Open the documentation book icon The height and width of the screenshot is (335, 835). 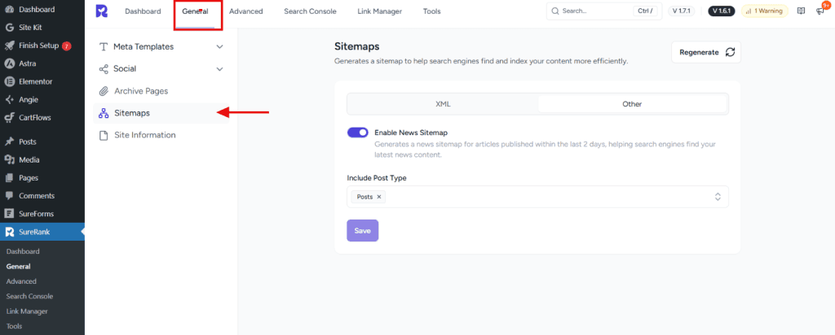(x=800, y=11)
